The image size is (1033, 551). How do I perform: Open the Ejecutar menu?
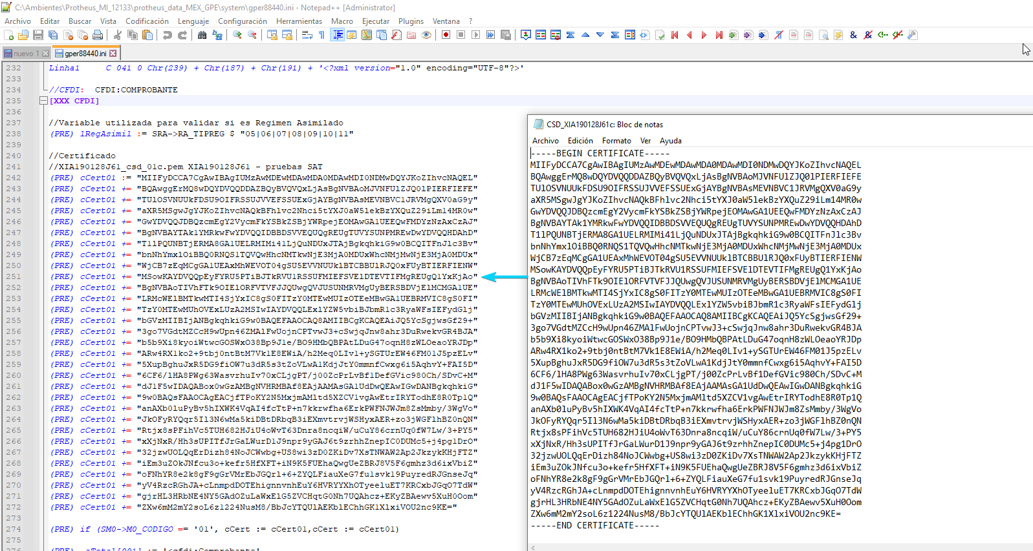pyautogui.click(x=376, y=21)
